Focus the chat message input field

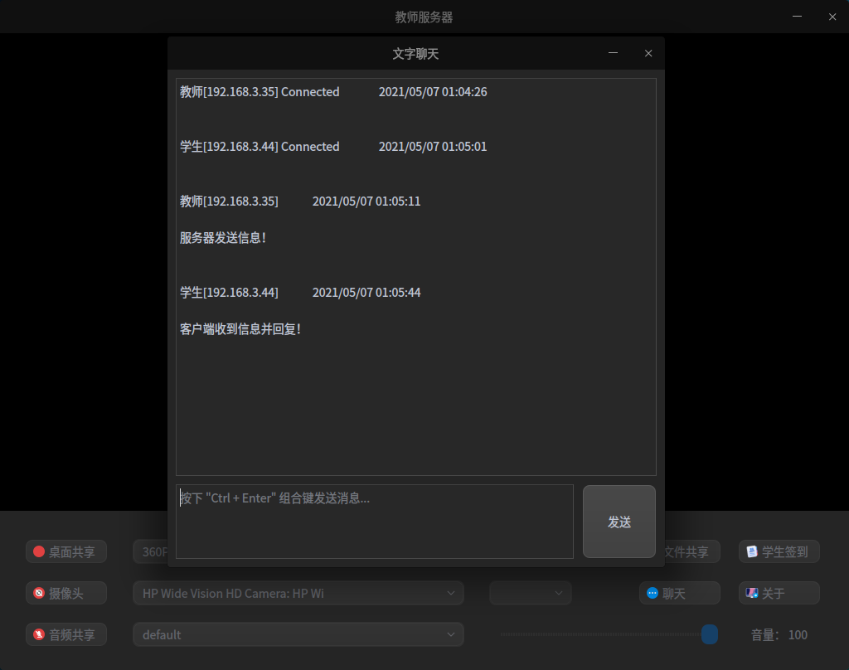374,522
